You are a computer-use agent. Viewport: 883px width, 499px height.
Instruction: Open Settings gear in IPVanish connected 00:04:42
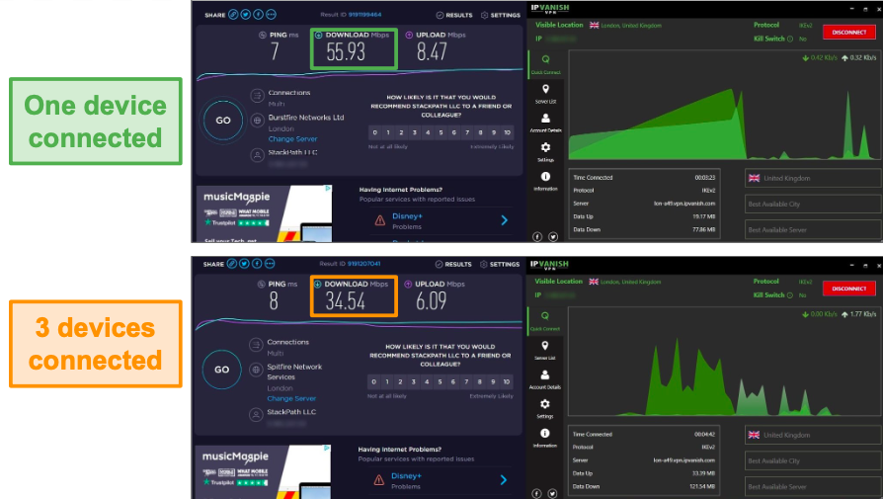pyautogui.click(x=544, y=408)
